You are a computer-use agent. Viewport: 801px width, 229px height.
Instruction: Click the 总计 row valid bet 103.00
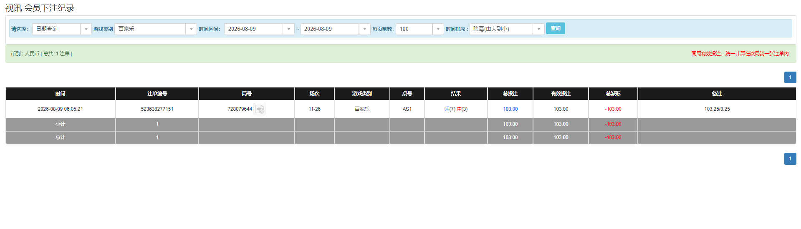tap(561, 137)
